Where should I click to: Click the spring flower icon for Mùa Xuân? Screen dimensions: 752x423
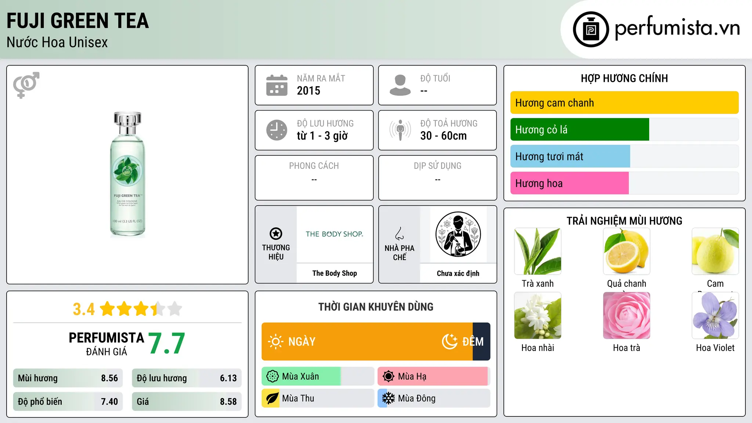[272, 376]
